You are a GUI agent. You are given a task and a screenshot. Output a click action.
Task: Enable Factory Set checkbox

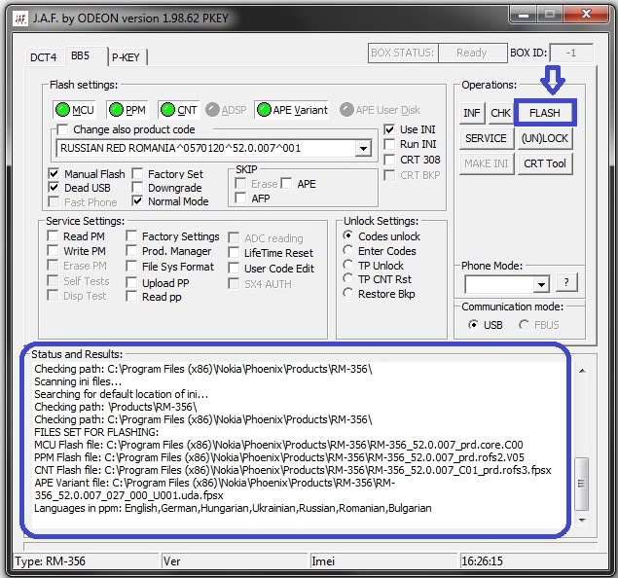[x=137, y=174]
